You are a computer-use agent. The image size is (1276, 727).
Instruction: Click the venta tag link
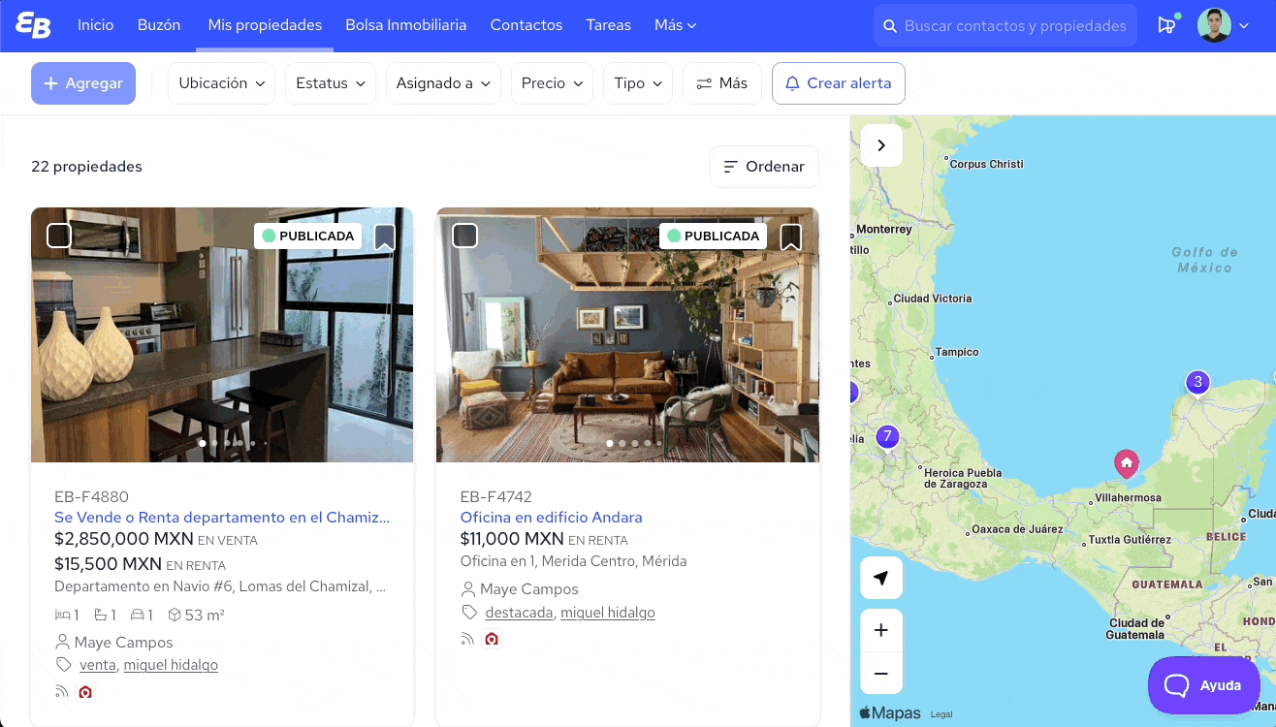coord(98,665)
